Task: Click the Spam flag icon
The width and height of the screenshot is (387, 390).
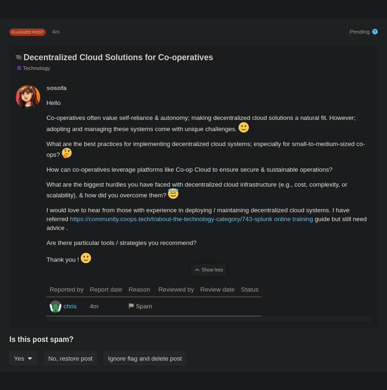Action: point(131,306)
